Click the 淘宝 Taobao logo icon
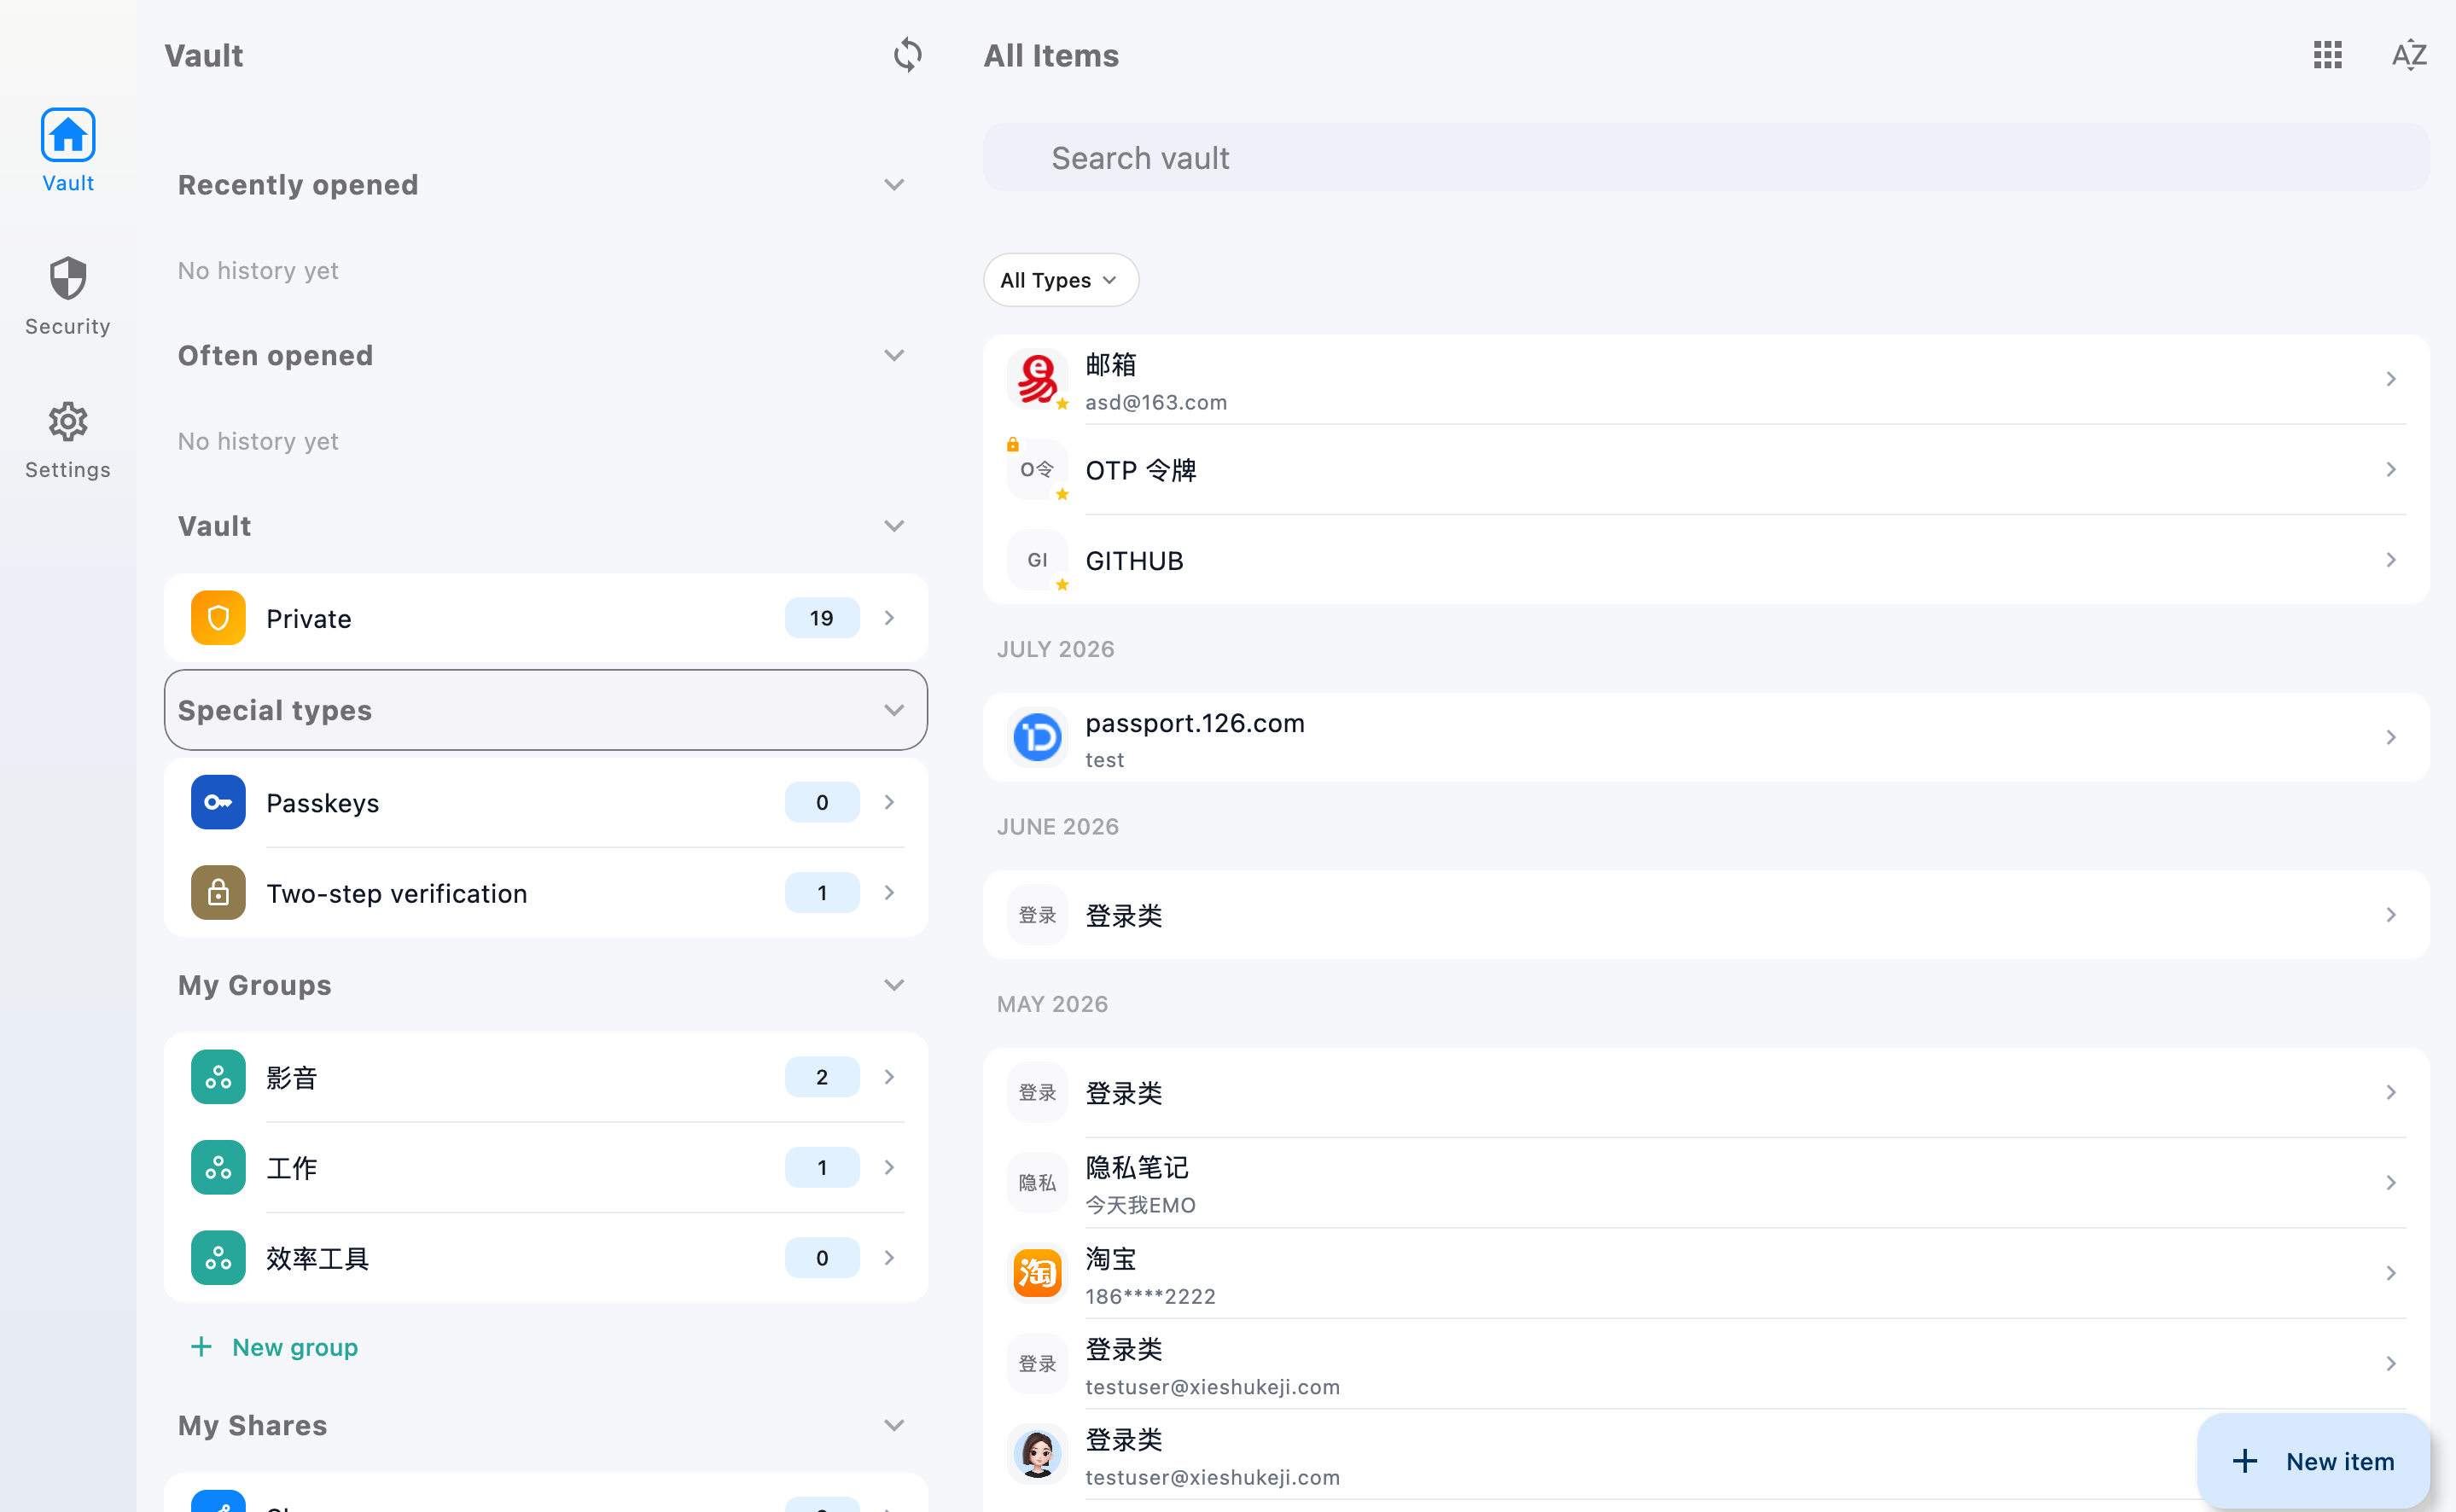Viewport: 2456px width, 1512px height. (x=1037, y=1273)
